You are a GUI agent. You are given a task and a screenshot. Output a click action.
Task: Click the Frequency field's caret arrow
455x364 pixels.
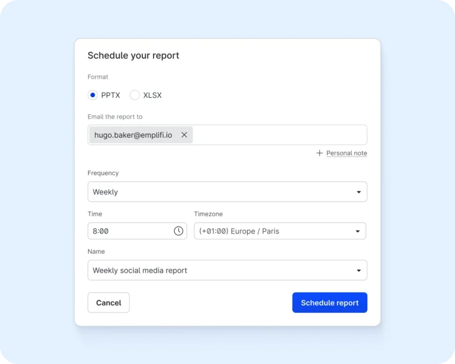point(358,192)
